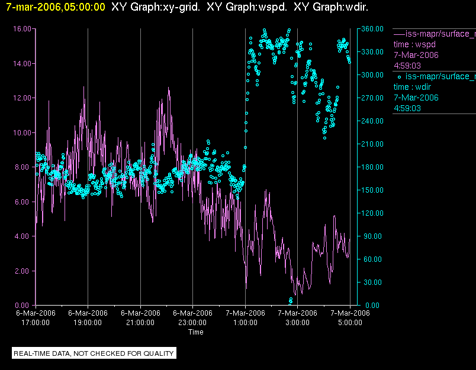Click cyan 7-Mar-2006 date in wdir legend
The height and width of the screenshot is (370, 476).
(x=416, y=98)
